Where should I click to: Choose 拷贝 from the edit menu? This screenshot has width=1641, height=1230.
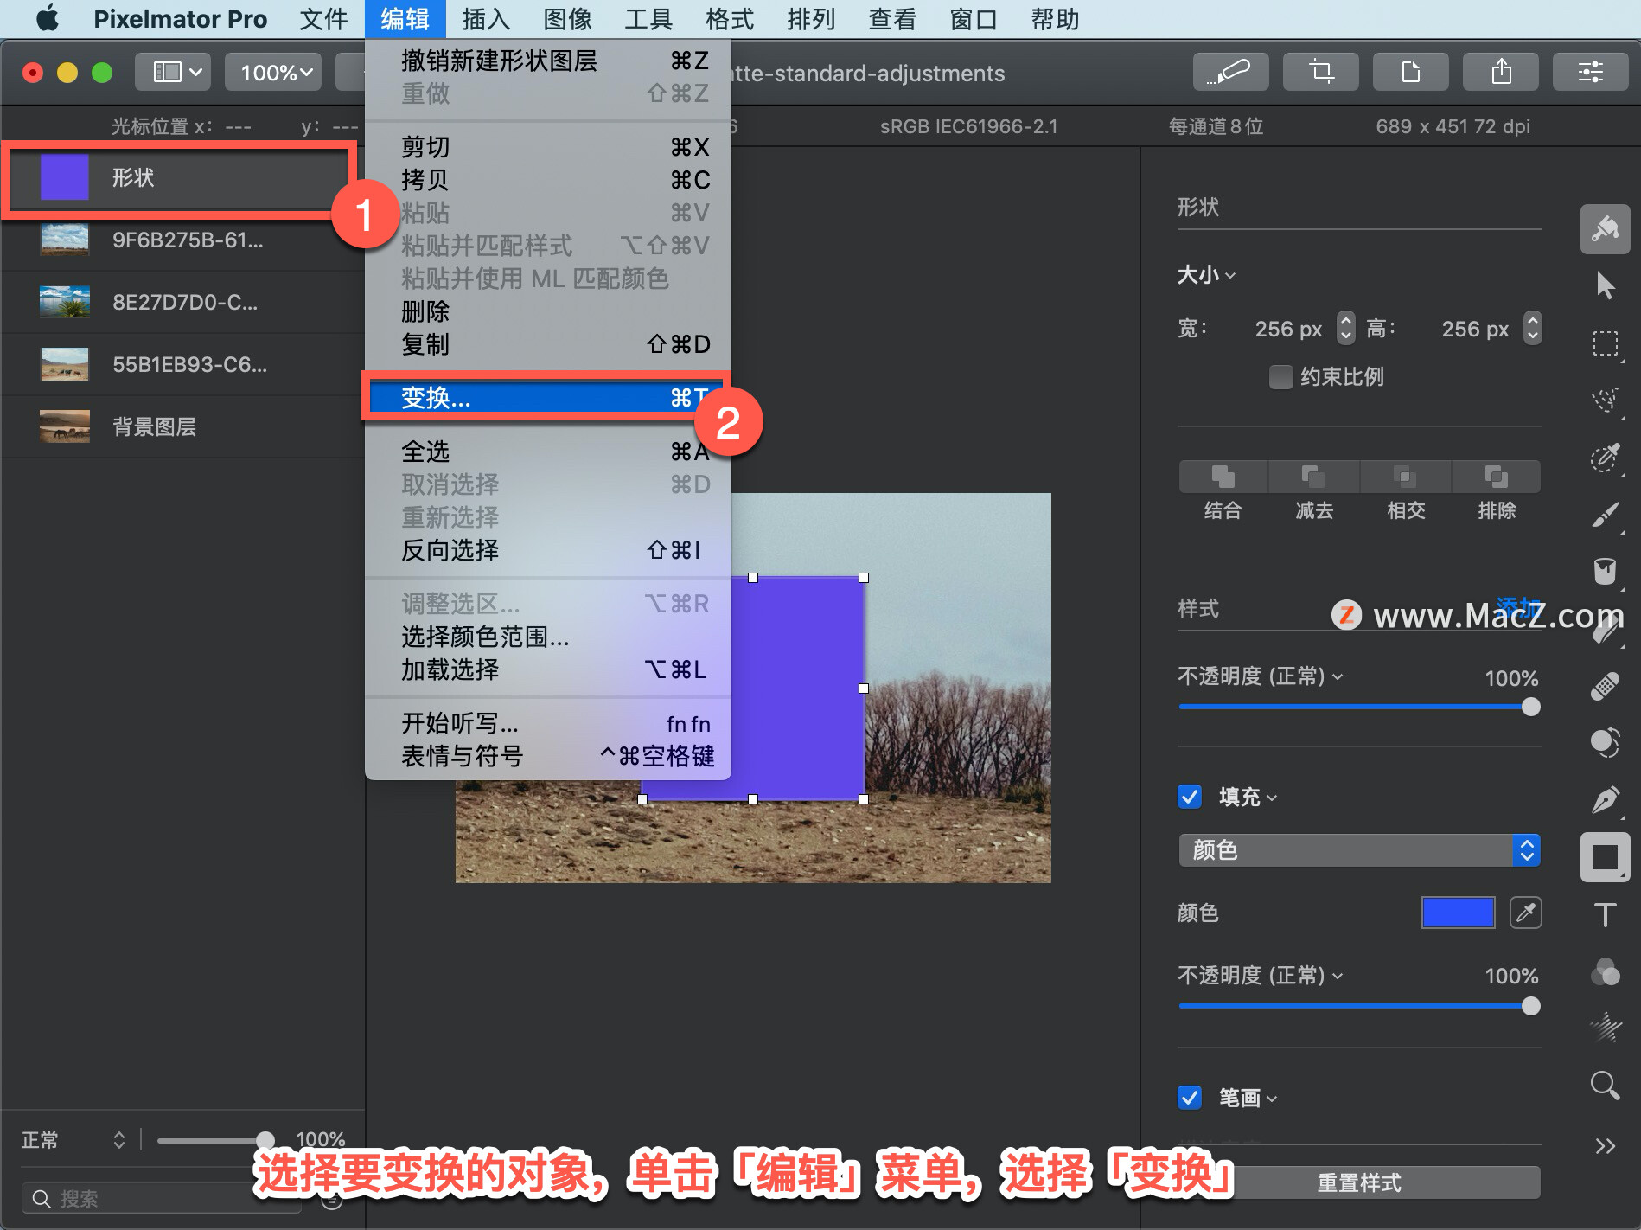coord(547,180)
